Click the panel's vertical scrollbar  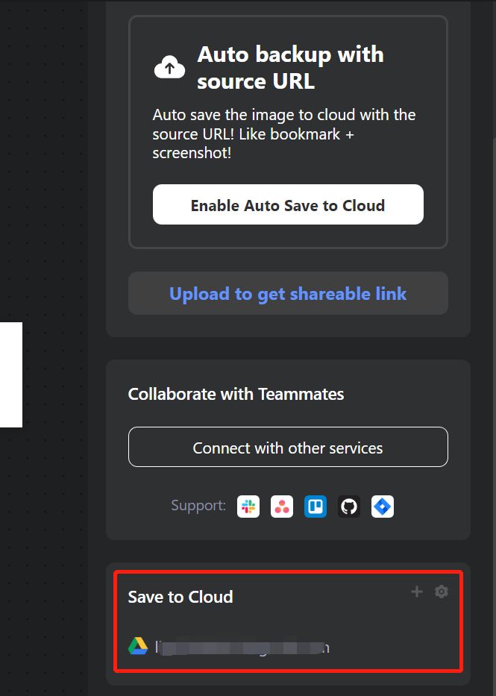pos(495,417)
